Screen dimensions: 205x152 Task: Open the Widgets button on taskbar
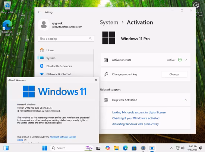coord(6,148)
